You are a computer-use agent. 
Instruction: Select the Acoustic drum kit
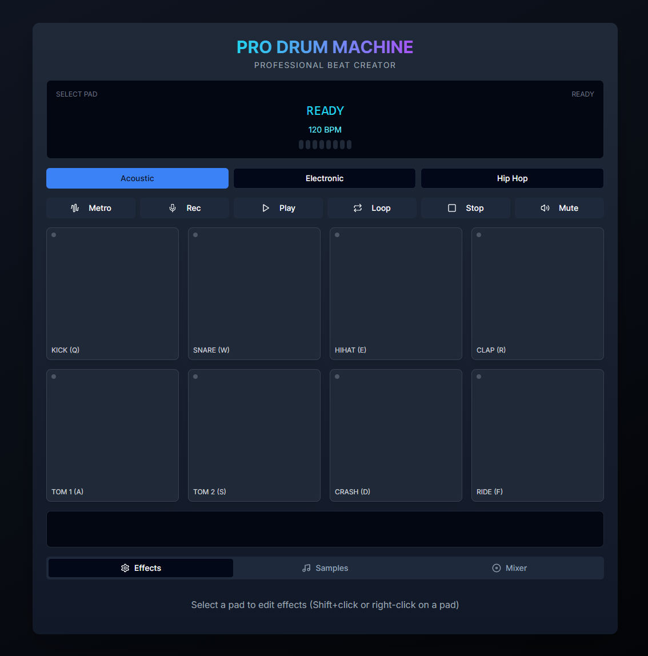pyautogui.click(x=137, y=178)
